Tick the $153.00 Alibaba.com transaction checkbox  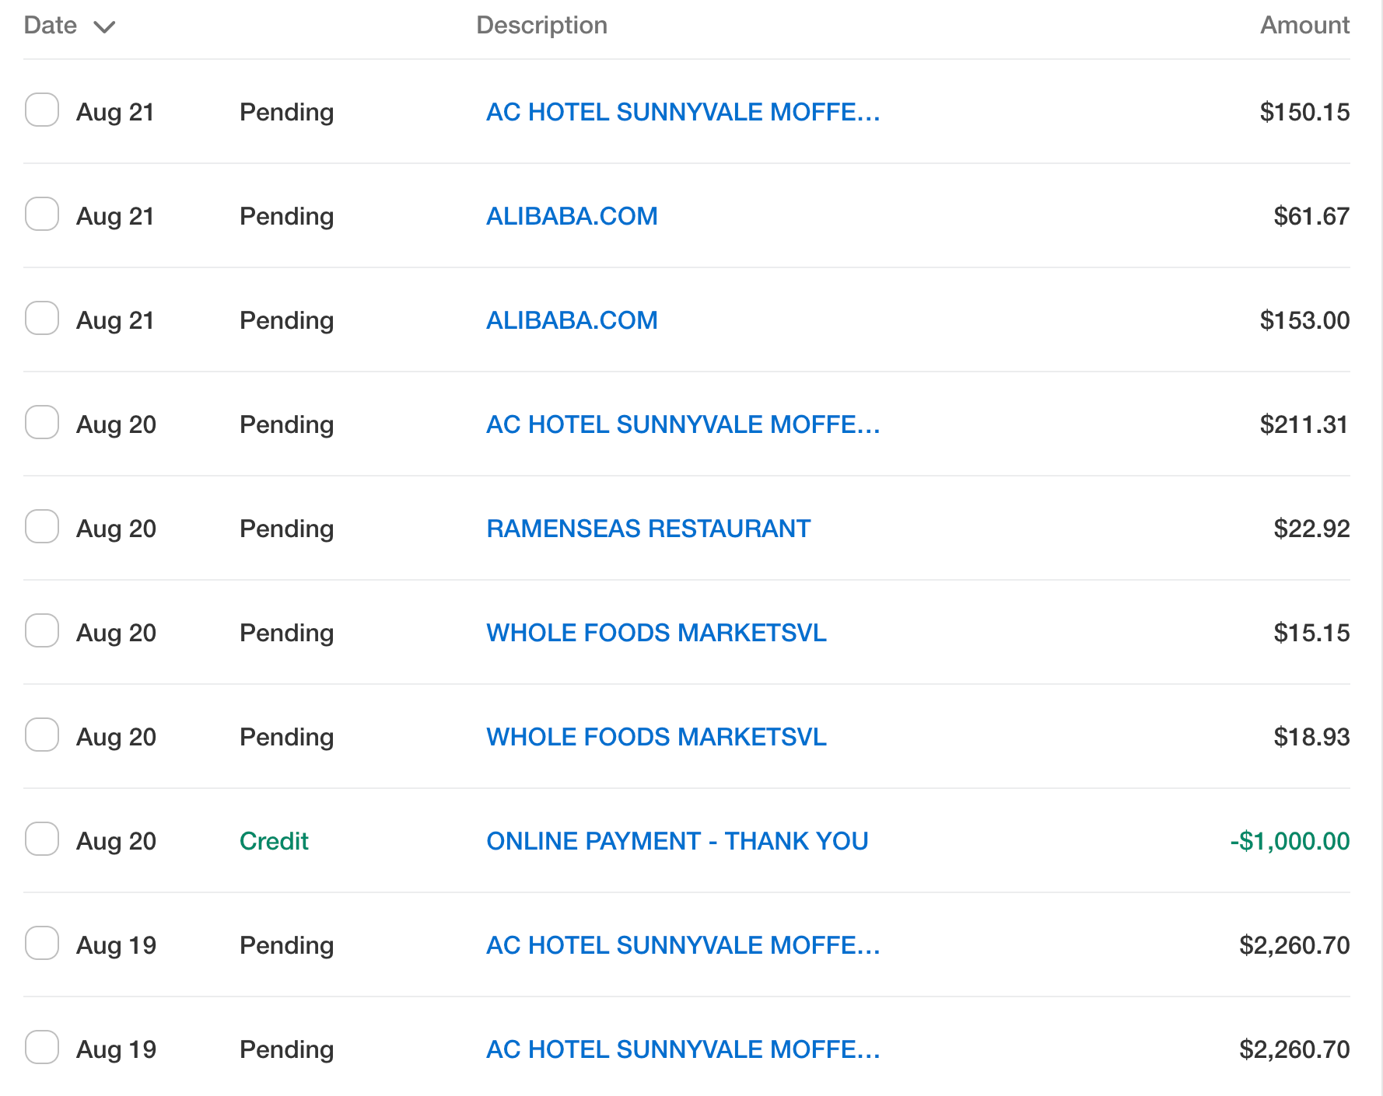[x=42, y=318]
